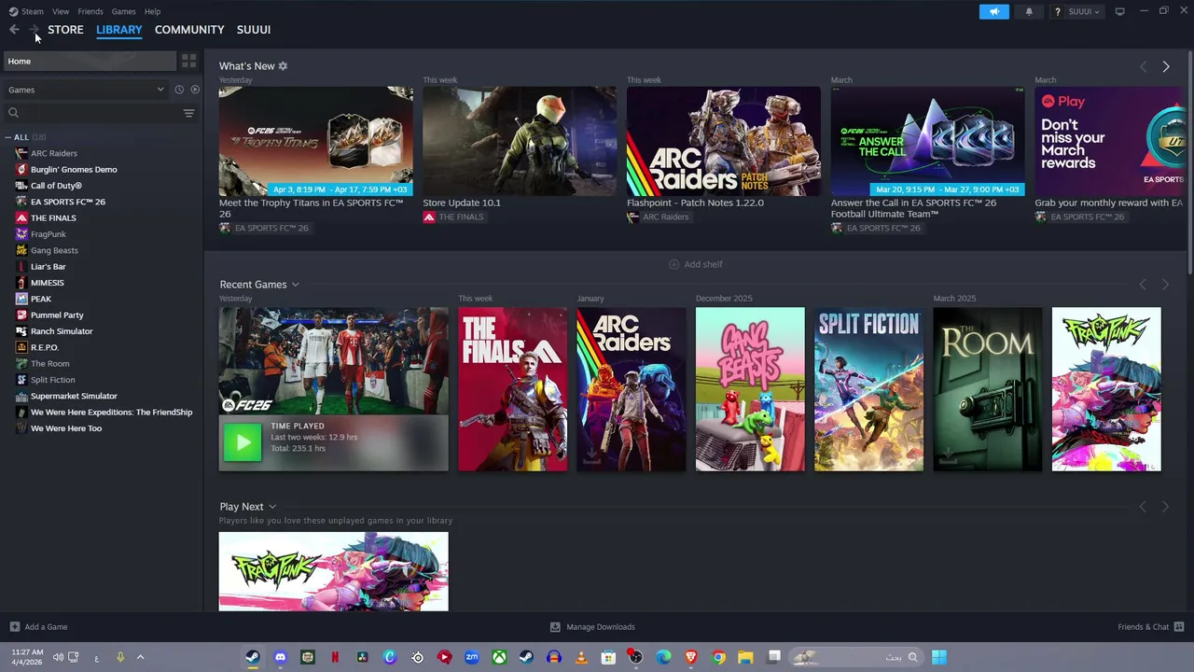Open the Games filter dropdown
Screen dimensions: 1194x672
click(86, 90)
